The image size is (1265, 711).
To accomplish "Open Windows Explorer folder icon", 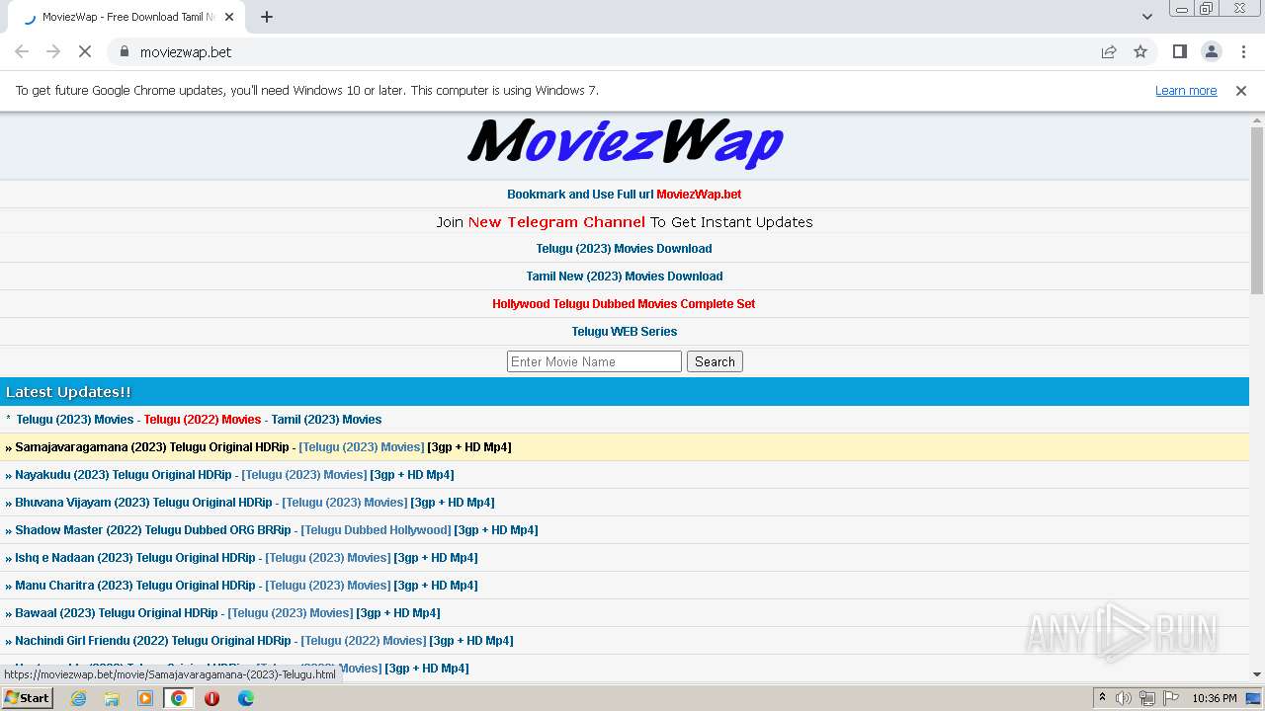I will coord(112,698).
